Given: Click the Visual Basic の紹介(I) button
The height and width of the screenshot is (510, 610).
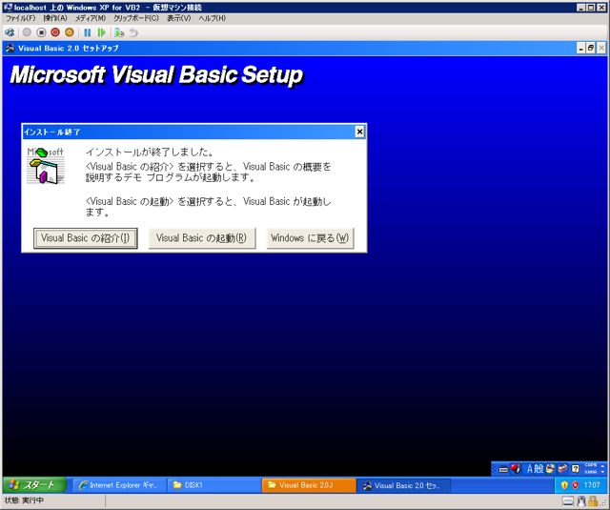Looking at the screenshot, I should tap(86, 238).
